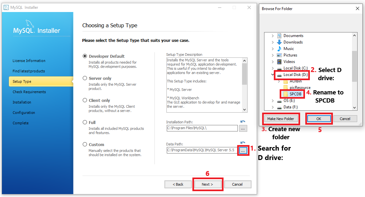Go to the Installation step

point(22,102)
